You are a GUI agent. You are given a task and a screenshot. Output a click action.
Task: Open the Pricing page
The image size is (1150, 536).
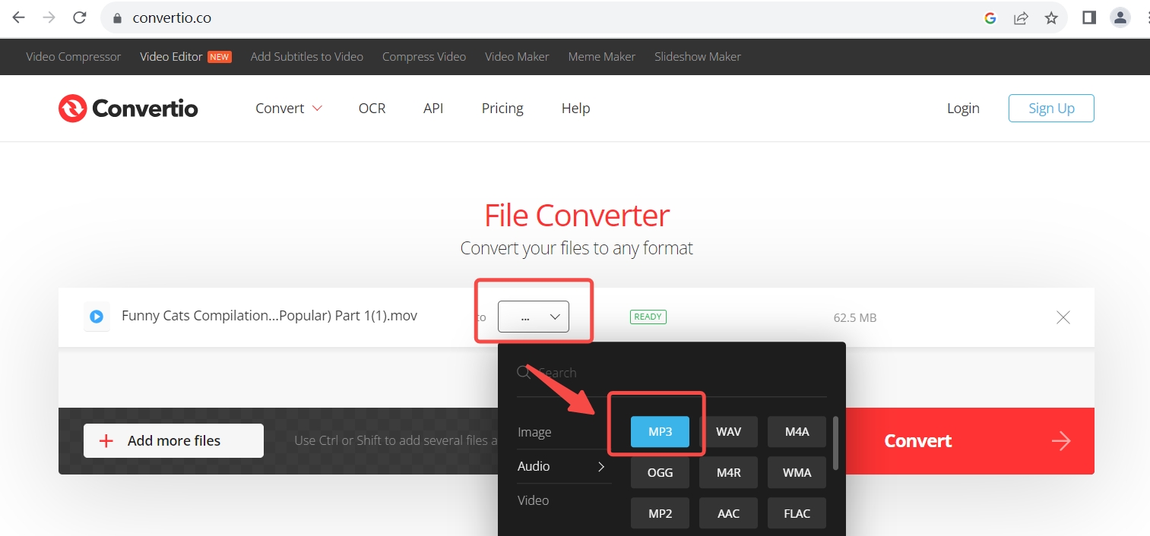click(502, 108)
